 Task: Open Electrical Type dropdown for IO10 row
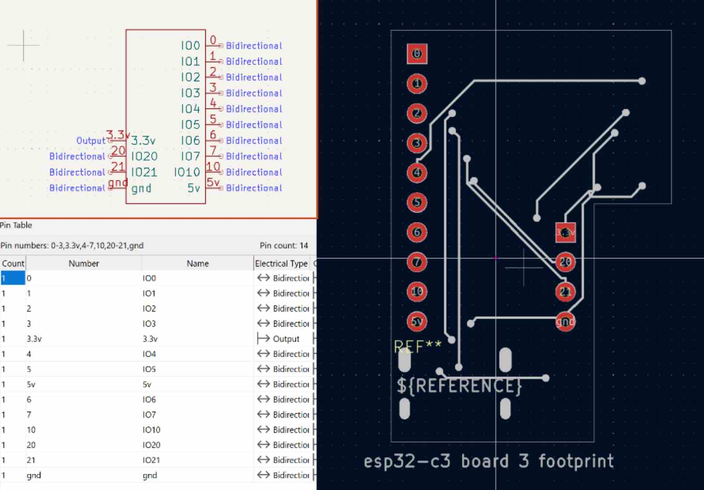(283, 430)
